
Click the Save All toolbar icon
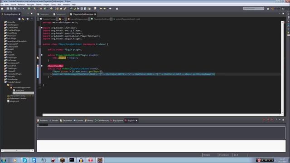[x=11, y=9]
